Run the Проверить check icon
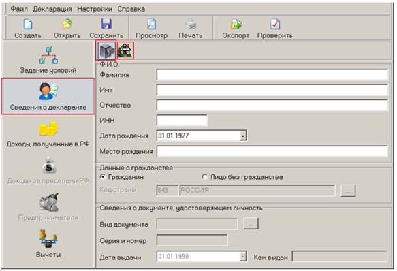397x271 pixels. [x=275, y=25]
